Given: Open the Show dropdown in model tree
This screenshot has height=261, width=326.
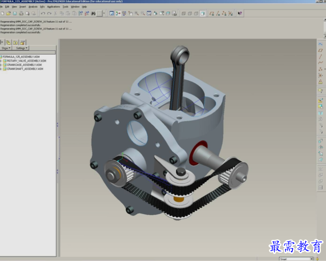Looking at the screenshot, I should (x=6, y=48).
